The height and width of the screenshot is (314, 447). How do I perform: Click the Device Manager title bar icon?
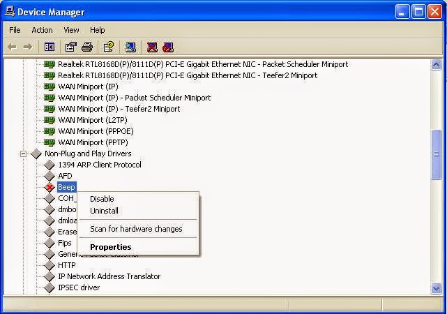pyautogui.click(x=10, y=11)
